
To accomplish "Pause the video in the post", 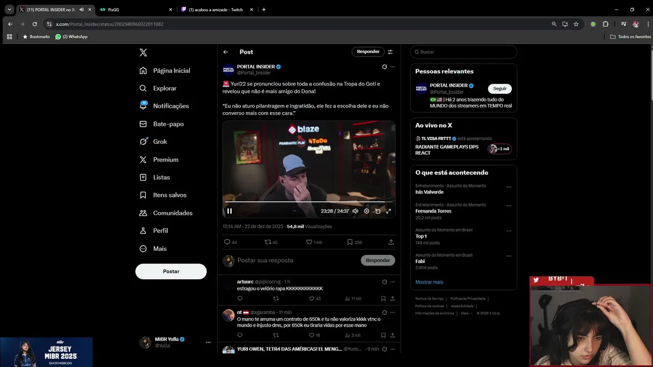I will click(x=230, y=211).
